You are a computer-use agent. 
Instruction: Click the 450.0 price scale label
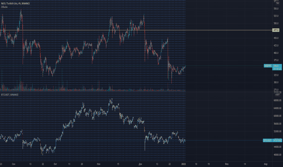[x=276, y=38]
